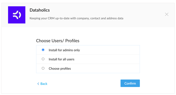Click the left chevron beside Back

click(x=38, y=84)
